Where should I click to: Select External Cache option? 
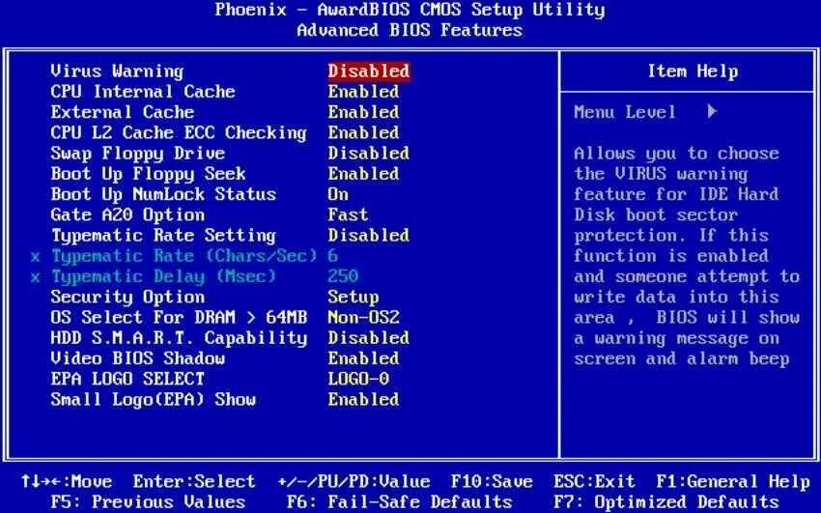[122, 112]
